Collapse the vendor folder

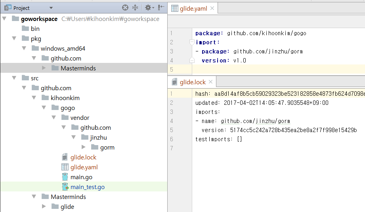click(x=54, y=117)
